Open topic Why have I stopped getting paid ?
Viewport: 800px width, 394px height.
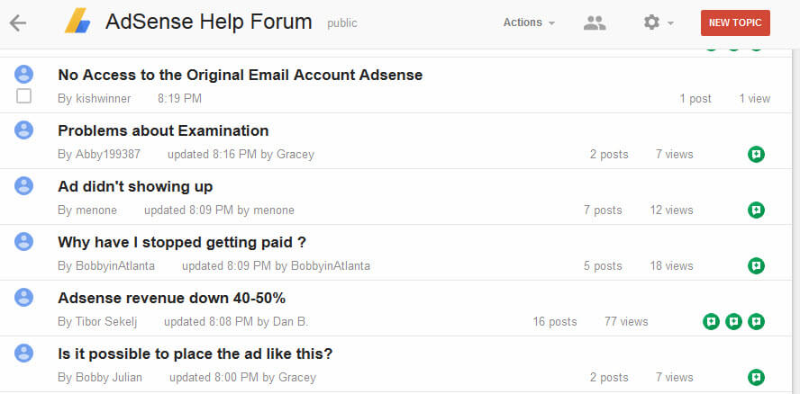(182, 242)
